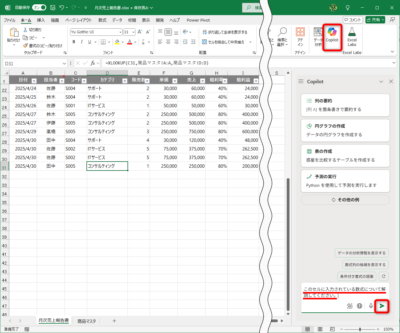Click the 共有 share button
Viewport: 400px width, 333px height.
[x=375, y=20]
